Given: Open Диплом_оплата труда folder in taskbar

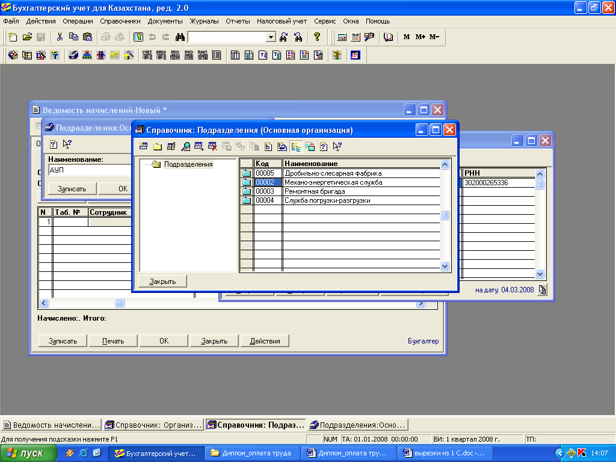Looking at the screenshot, I should point(252,454).
